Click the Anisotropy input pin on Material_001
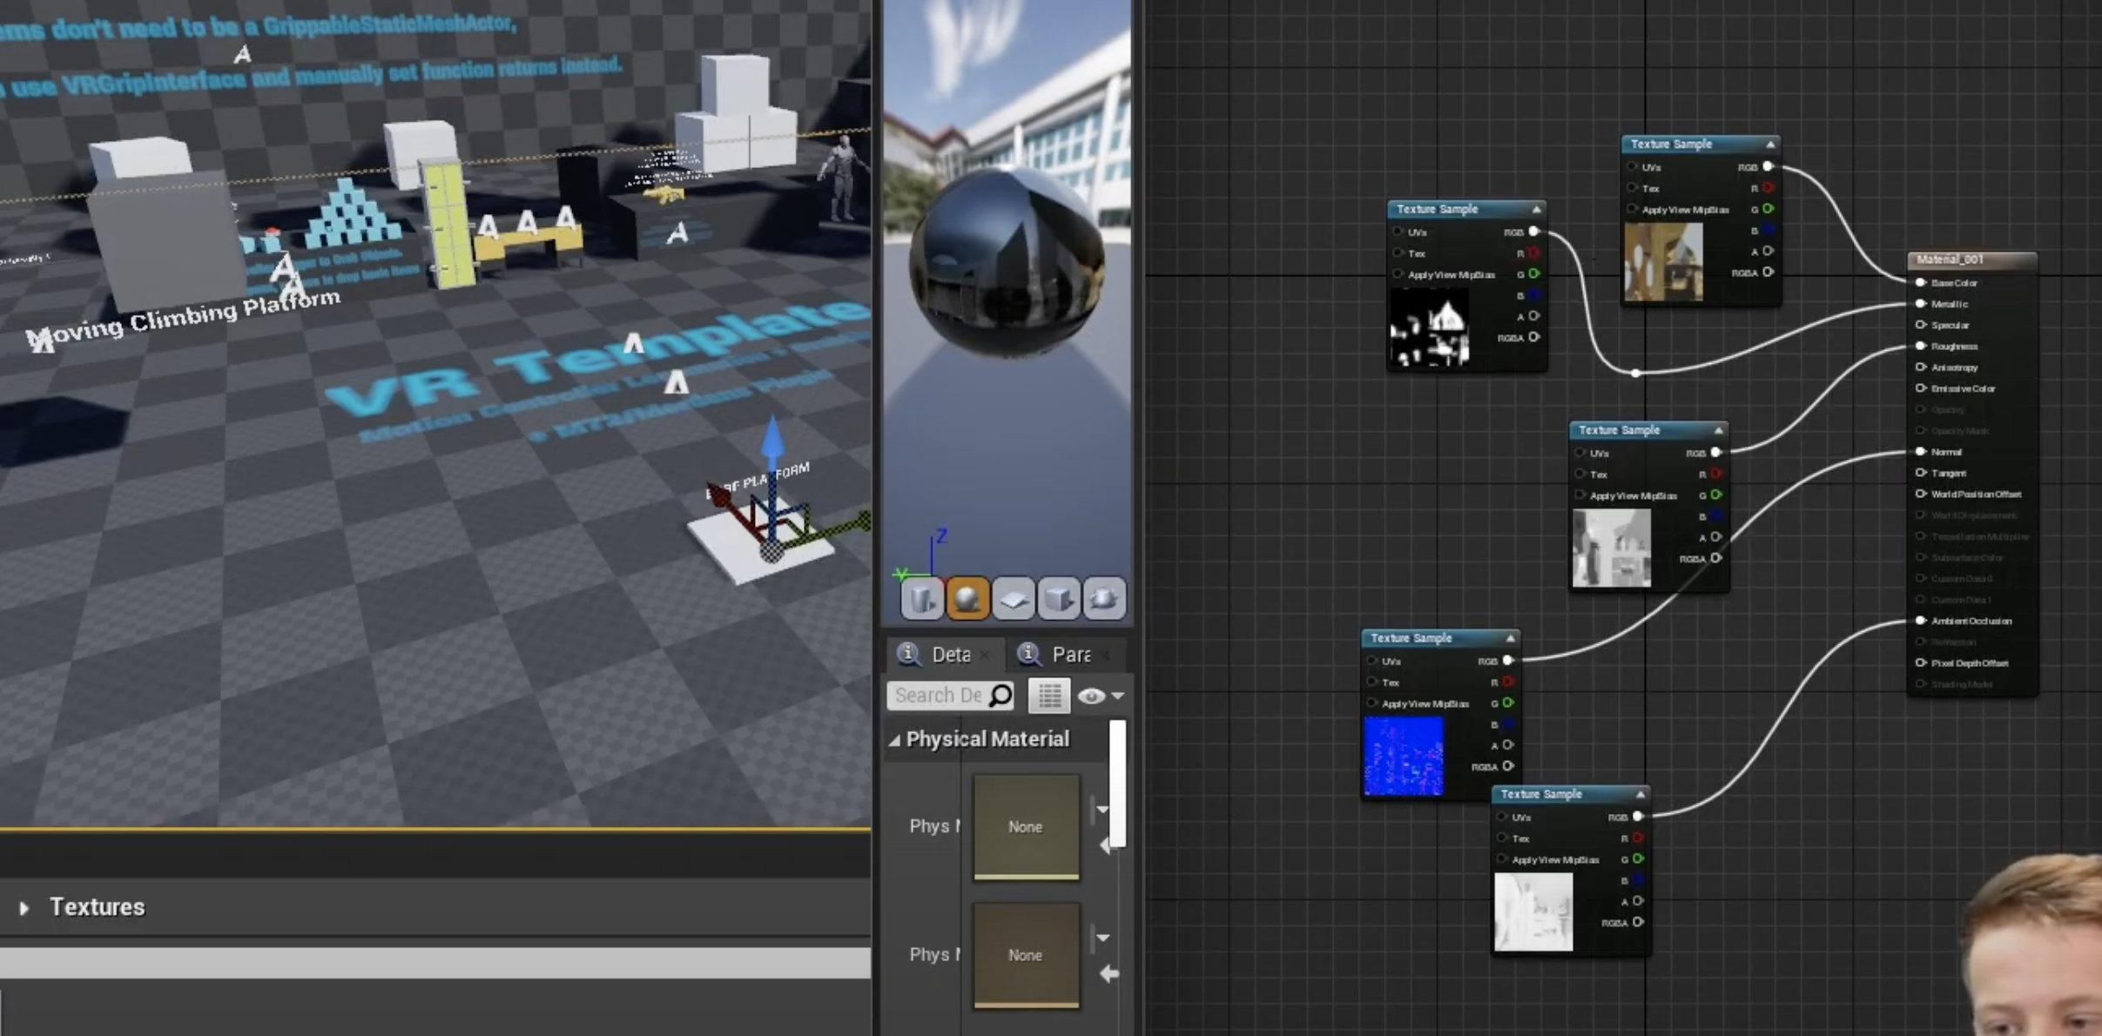 1921,367
